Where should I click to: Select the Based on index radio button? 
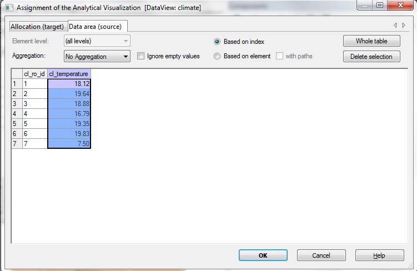pos(217,42)
